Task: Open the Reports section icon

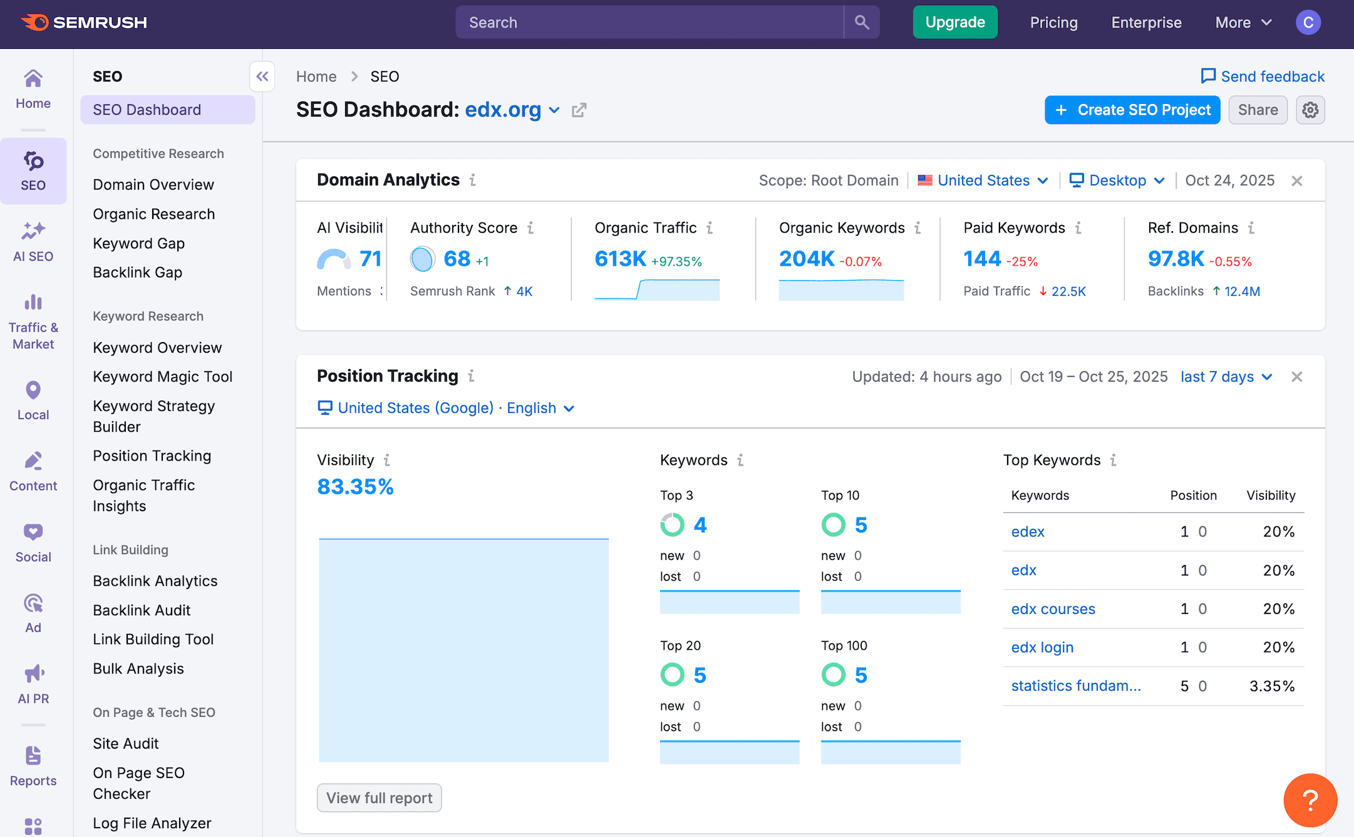Action: click(33, 764)
